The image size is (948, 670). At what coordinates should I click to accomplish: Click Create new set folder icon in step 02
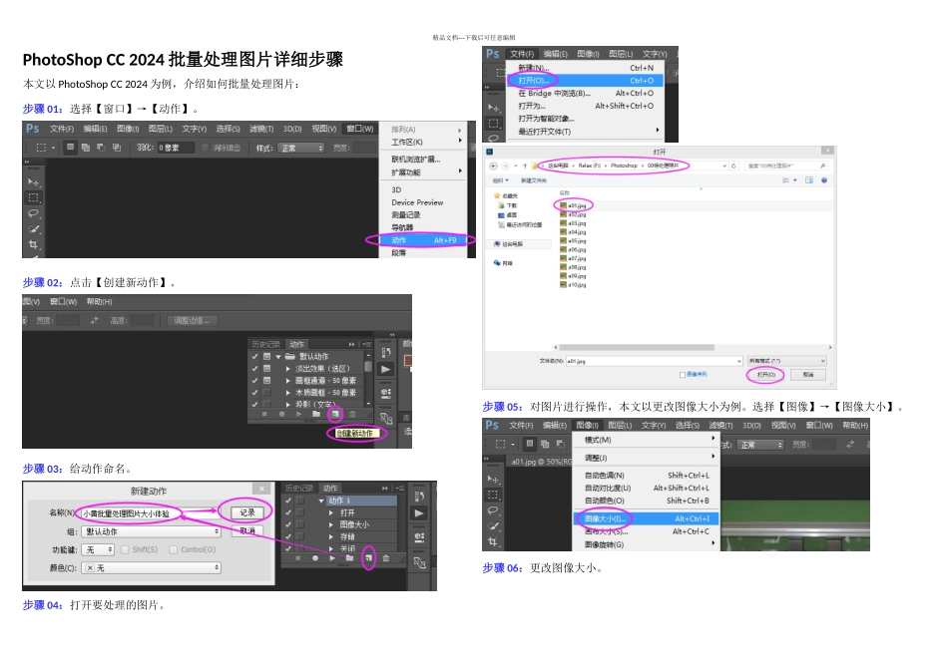(316, 415)
